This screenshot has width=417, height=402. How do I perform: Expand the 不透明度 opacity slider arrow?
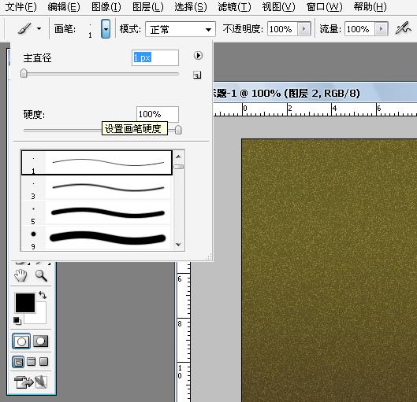304,29
